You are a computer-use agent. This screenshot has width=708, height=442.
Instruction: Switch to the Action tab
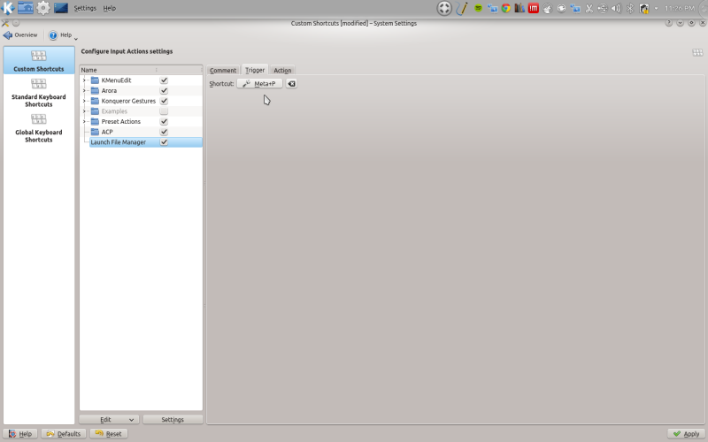point(282,71)
